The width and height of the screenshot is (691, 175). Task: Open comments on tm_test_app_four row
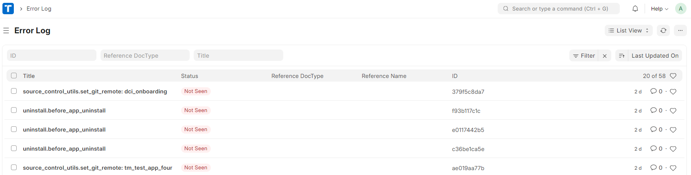(x=654, y=168)
